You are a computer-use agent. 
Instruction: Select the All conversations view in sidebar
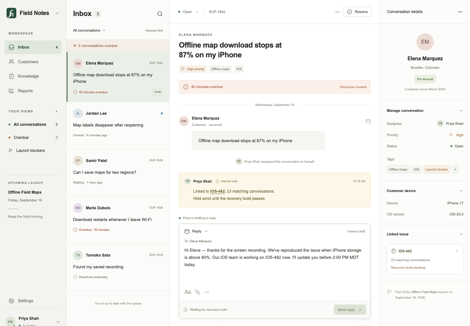click(x=33, y=125)
